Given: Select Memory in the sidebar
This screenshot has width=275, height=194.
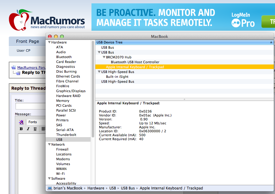Looking at the screenshot, I should coord(63,101).
